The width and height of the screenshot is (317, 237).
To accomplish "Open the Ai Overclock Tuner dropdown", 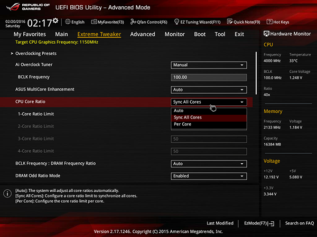I will click(x=209, y=65).
